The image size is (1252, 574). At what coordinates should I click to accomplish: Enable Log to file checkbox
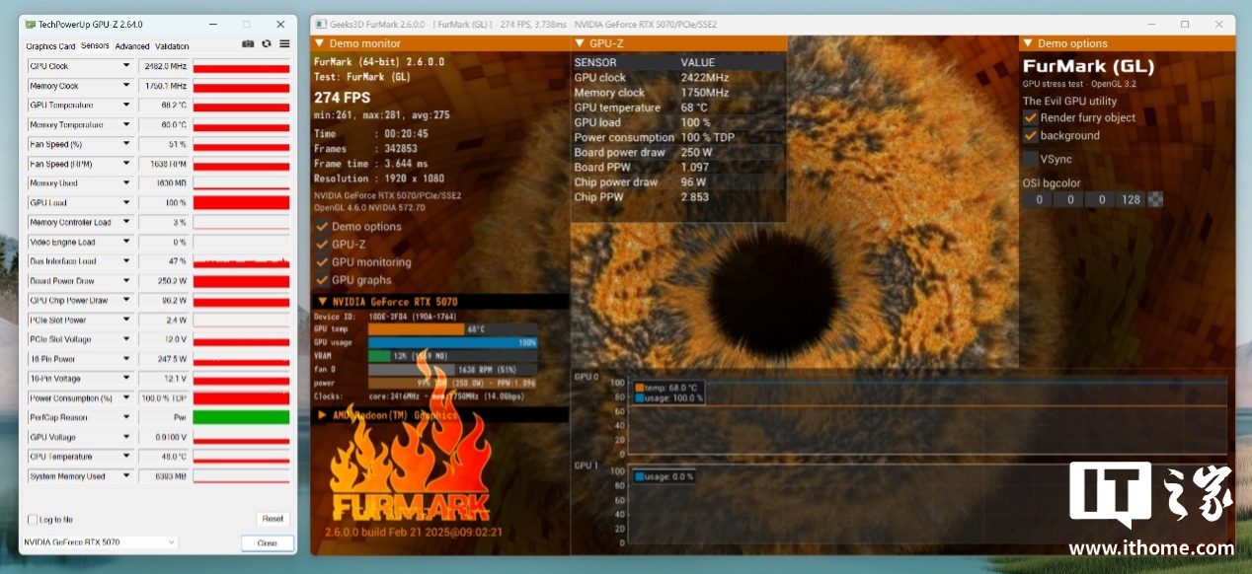(33, 520)
